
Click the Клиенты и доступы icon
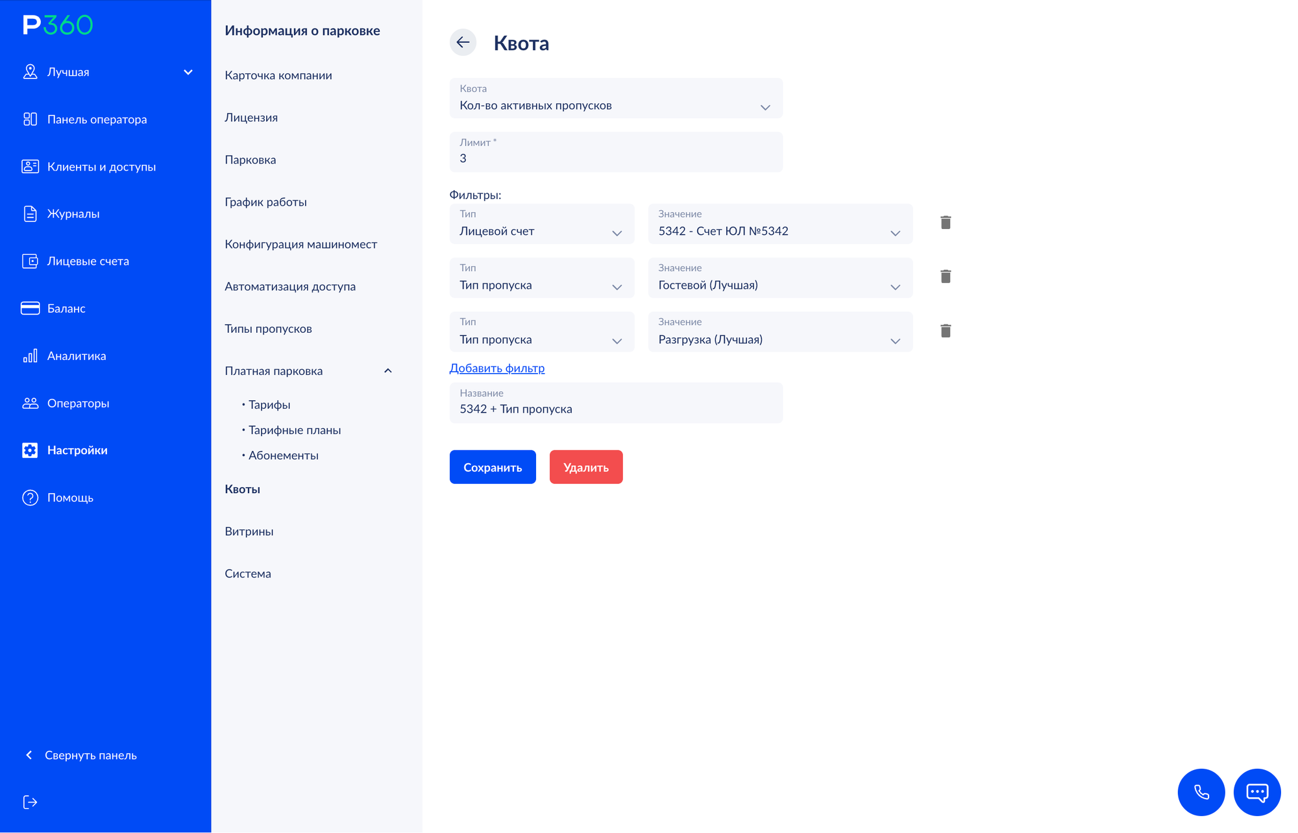point(30,167)
